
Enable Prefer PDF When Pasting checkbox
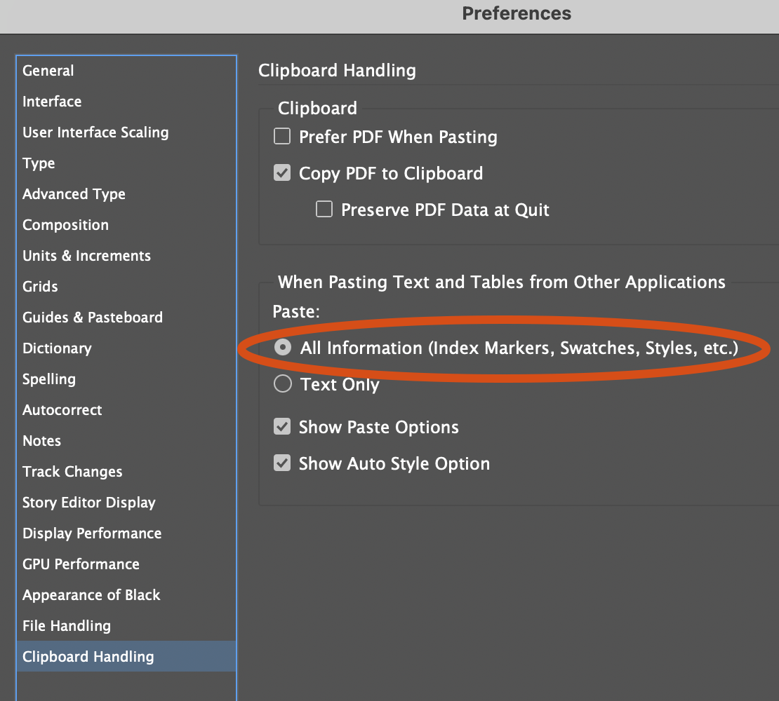282,136
